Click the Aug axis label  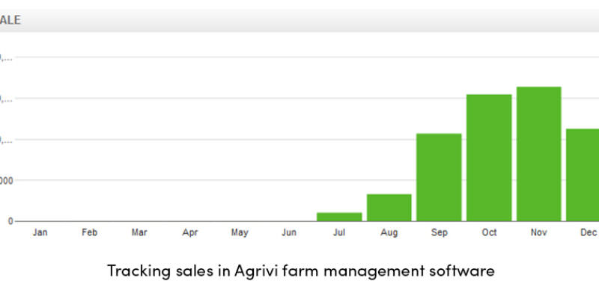tap(389, 232)
